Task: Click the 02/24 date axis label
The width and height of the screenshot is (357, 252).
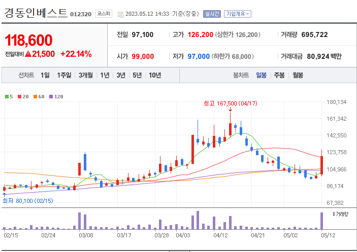Action: pyautogui.click(x=48, y=235)
